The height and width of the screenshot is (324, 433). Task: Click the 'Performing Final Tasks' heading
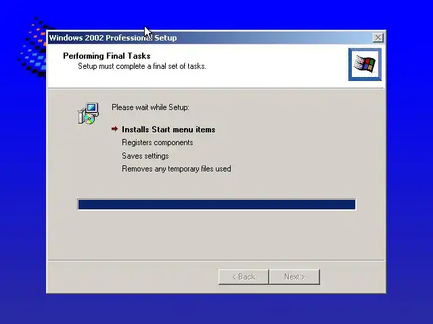point(107,56)
